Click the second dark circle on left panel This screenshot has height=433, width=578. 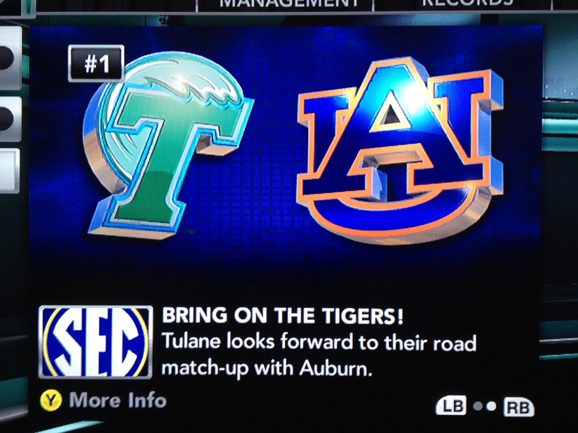[x=7, y=118]
